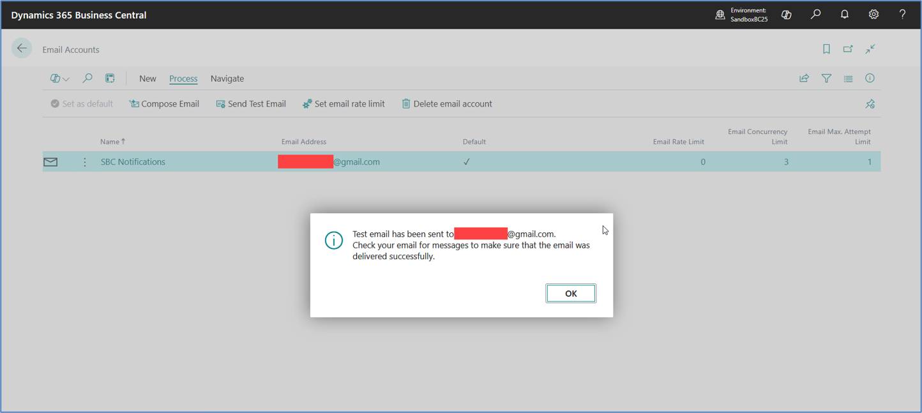
Task: Open the notifications bell
Action: click(844, 15)
